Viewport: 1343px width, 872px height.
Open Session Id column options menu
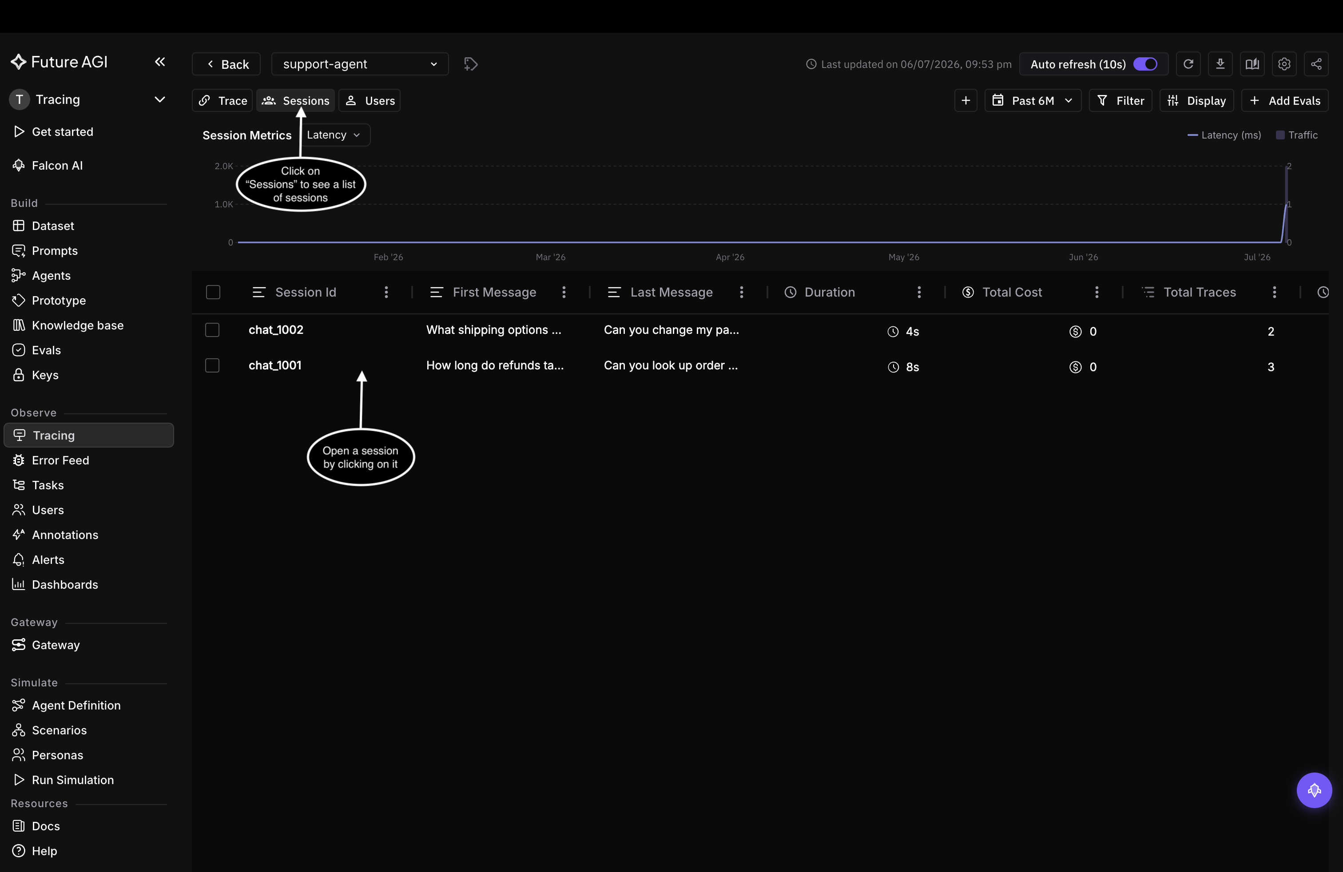click(386, 292)
